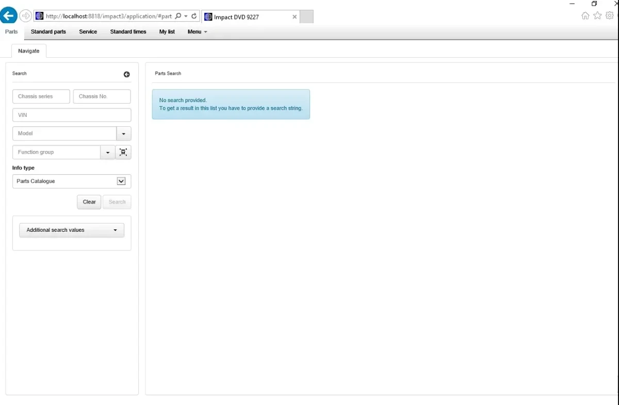The width and height of the screenshot is (619, 405).
Task: Select the Impact DVD 9227 browser tab
Action: [x=251, y=16]
